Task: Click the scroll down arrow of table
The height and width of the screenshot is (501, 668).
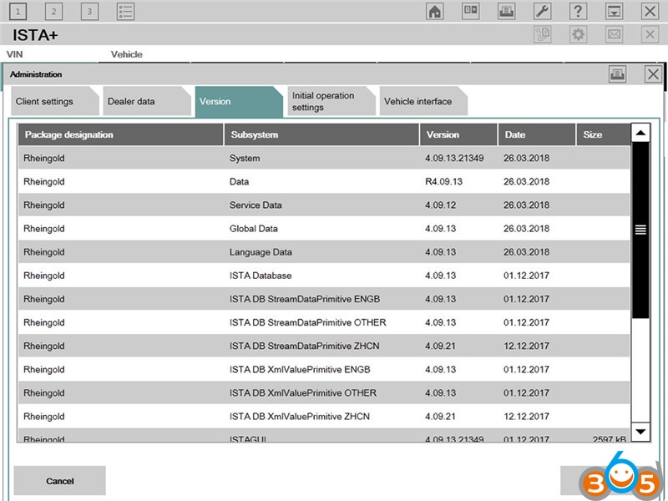Action: pyautogui.click(x=640, y=431)
